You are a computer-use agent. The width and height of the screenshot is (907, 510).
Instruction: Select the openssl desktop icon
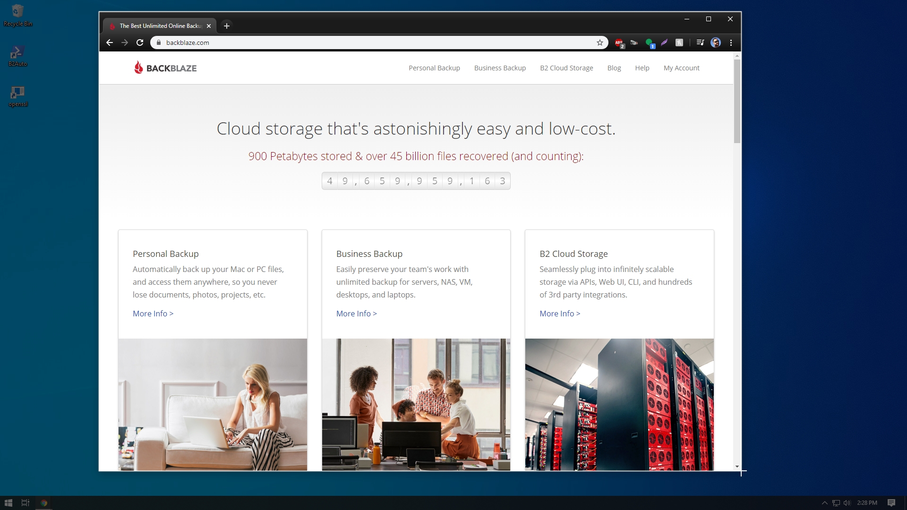[17, 96]
